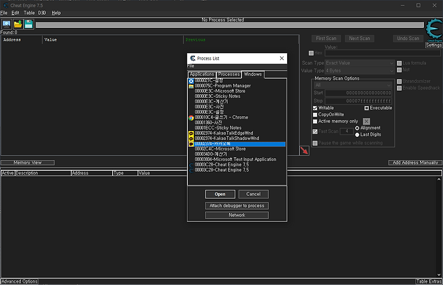Open the D3D menu
443x285 pixels.
(x=42, y=13)
